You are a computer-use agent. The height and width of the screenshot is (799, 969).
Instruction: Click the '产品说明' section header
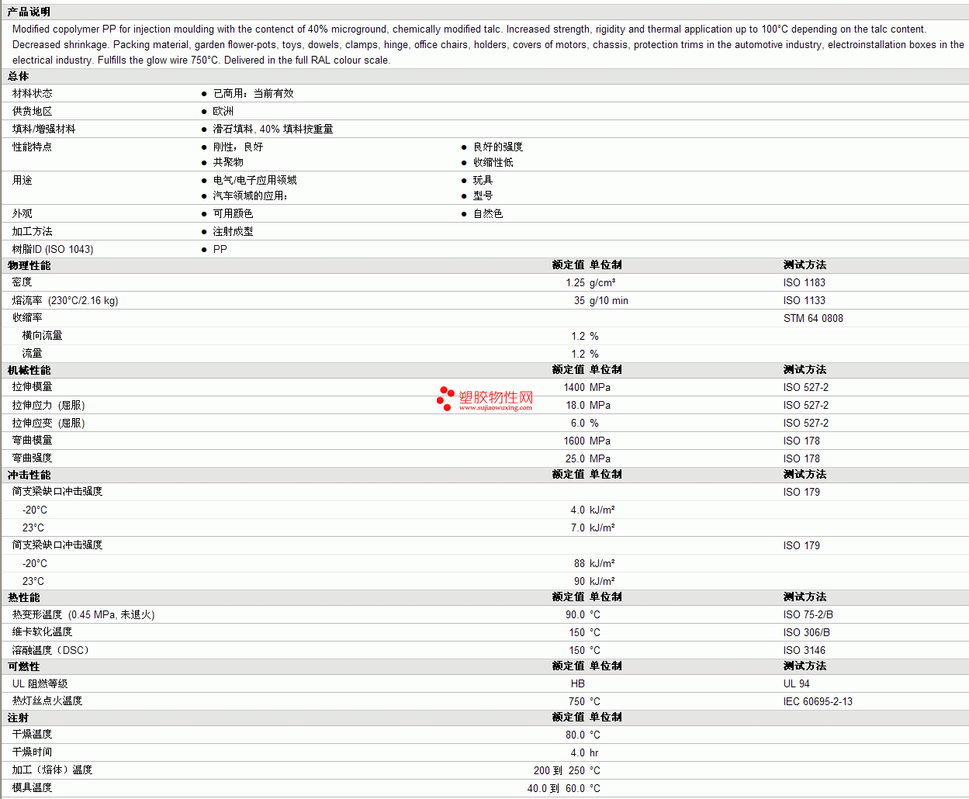click(29, 12)
